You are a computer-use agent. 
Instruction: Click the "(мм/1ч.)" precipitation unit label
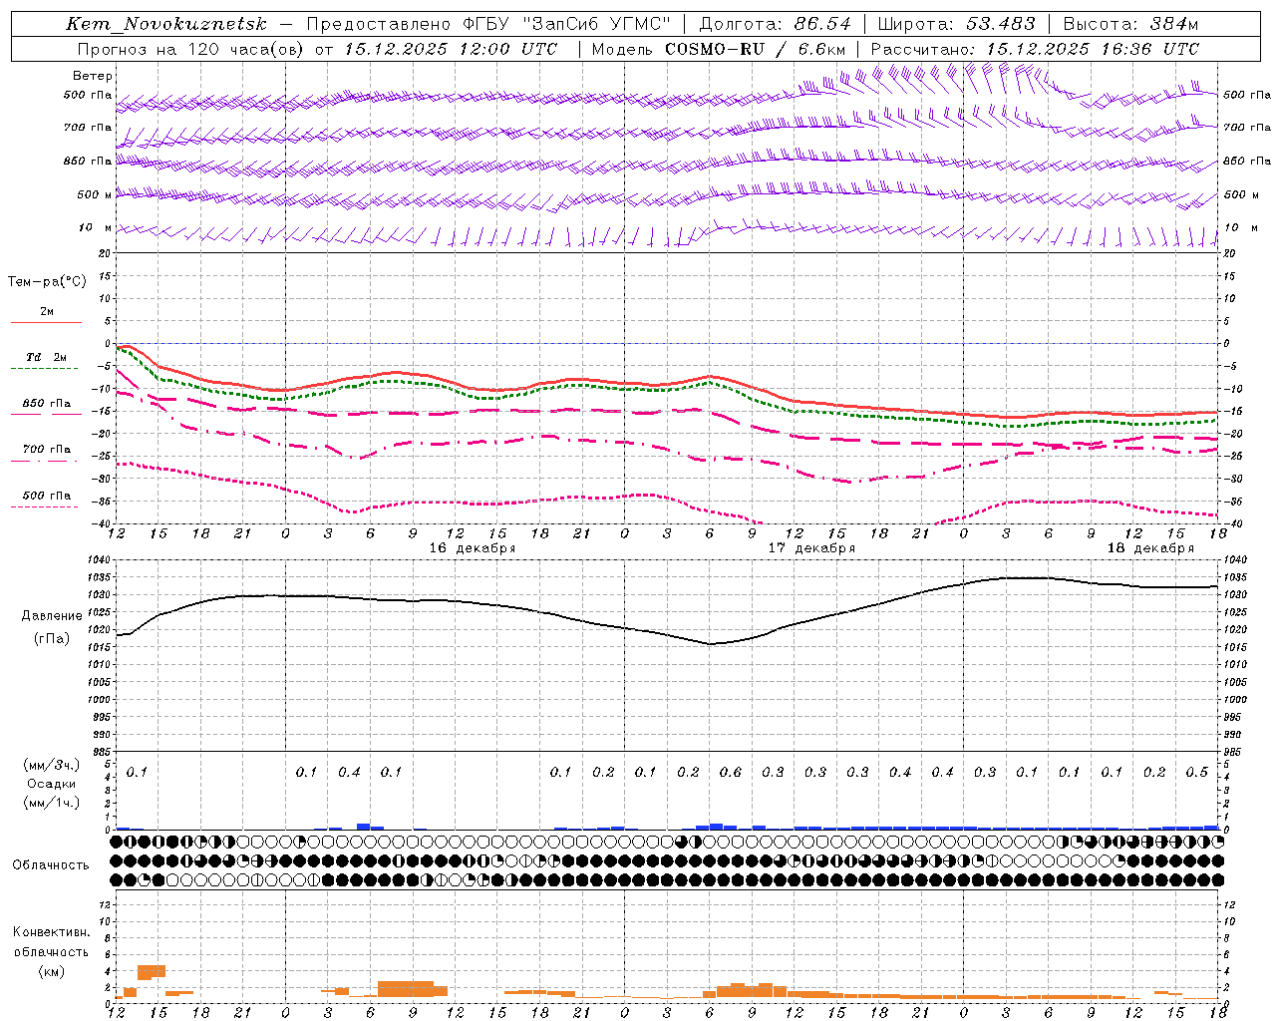51,803
